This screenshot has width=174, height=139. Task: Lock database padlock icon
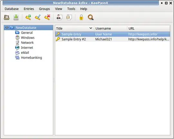coord(81,17)
